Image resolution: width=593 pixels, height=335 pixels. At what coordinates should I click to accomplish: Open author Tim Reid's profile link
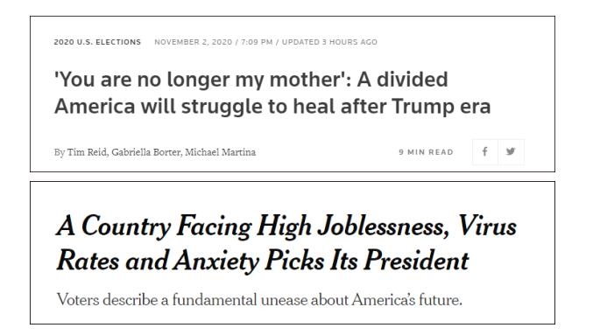point(87,152)
